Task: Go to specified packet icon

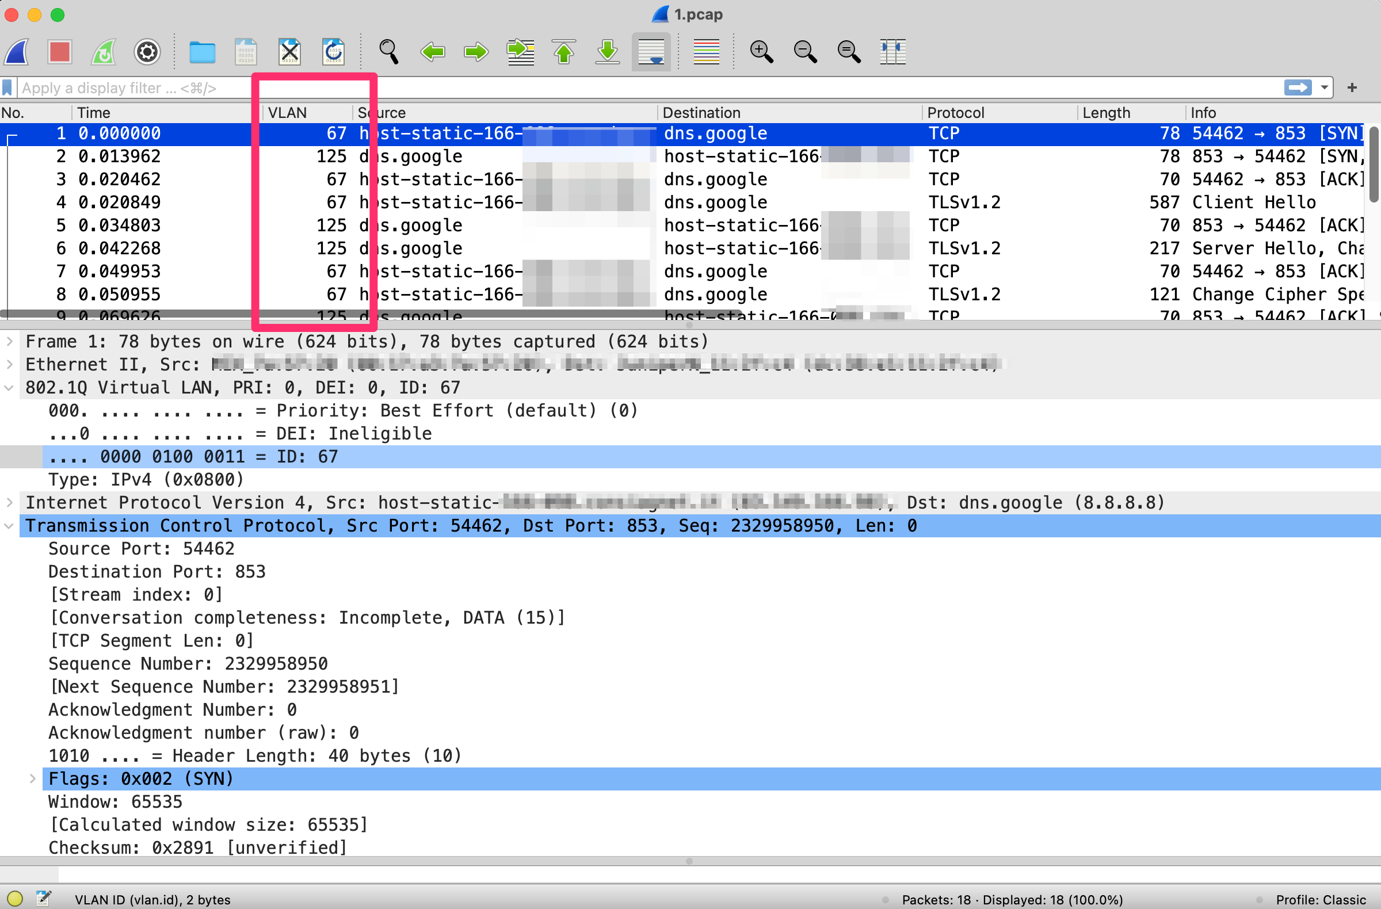Action: [x=521, y=52]
